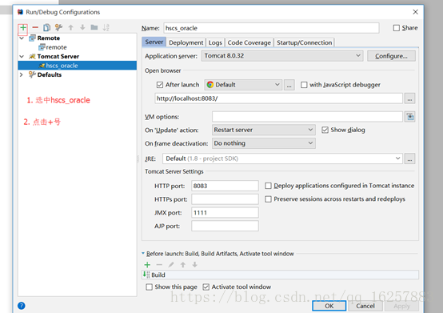The height and width of the screenshot is (313, 443).
Task: Click the HTTPs port field
Action: point(225,199)
